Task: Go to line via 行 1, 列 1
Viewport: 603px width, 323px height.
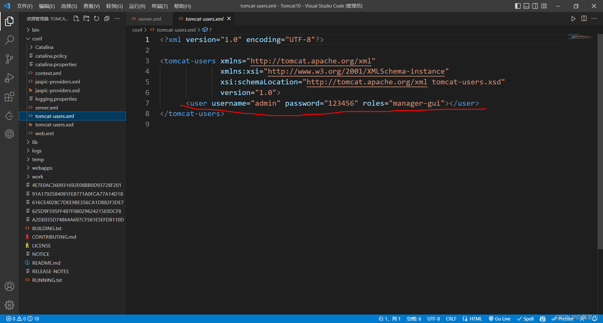Action: [x=389, y=319]
